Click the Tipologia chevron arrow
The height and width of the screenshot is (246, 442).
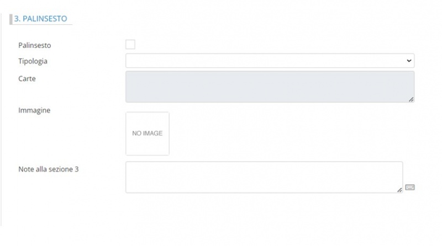point(409,61)
